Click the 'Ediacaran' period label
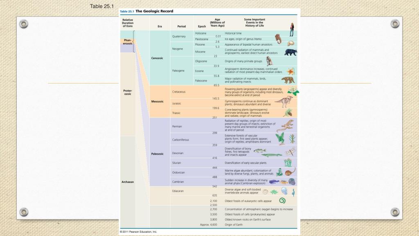 (x=178, y=191)
